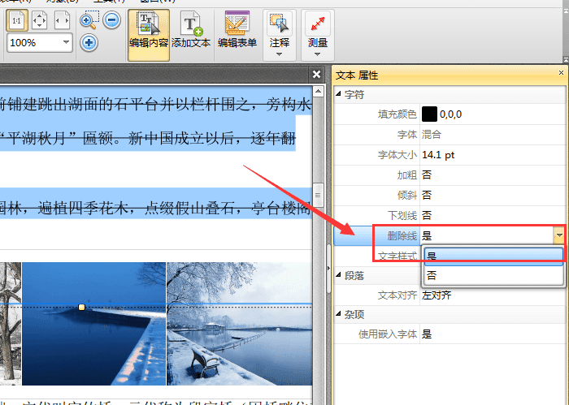Close the document tab with X
Image resolution: width=569 pixels, height=405 pixels.
pyautogui.click(x=316, y=74)
